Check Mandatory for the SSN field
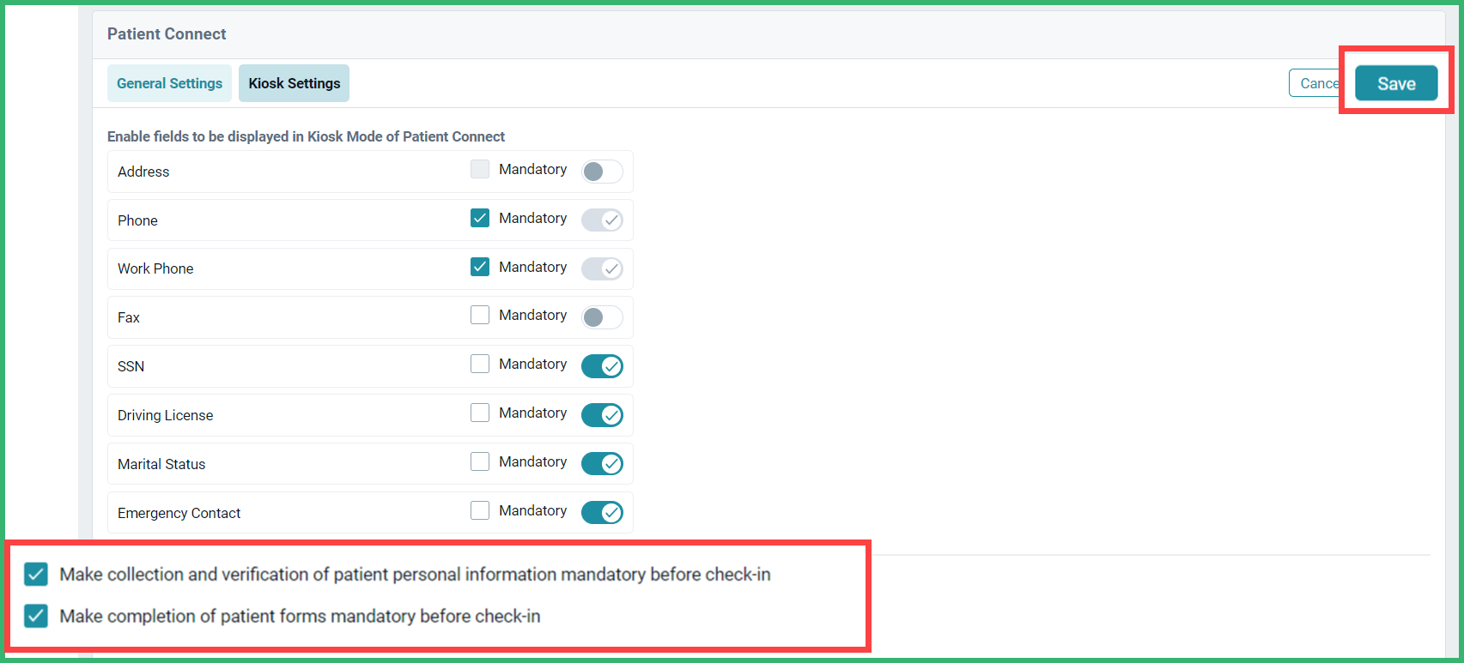This screenshot has height=663, width=1464. click(479, 363)
